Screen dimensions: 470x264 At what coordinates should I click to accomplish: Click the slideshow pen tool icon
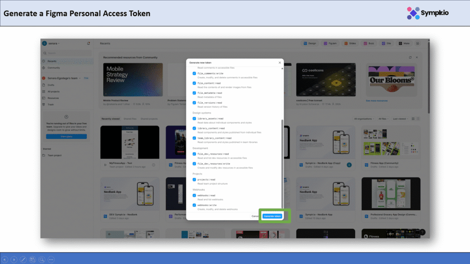(x=23, y=259)
